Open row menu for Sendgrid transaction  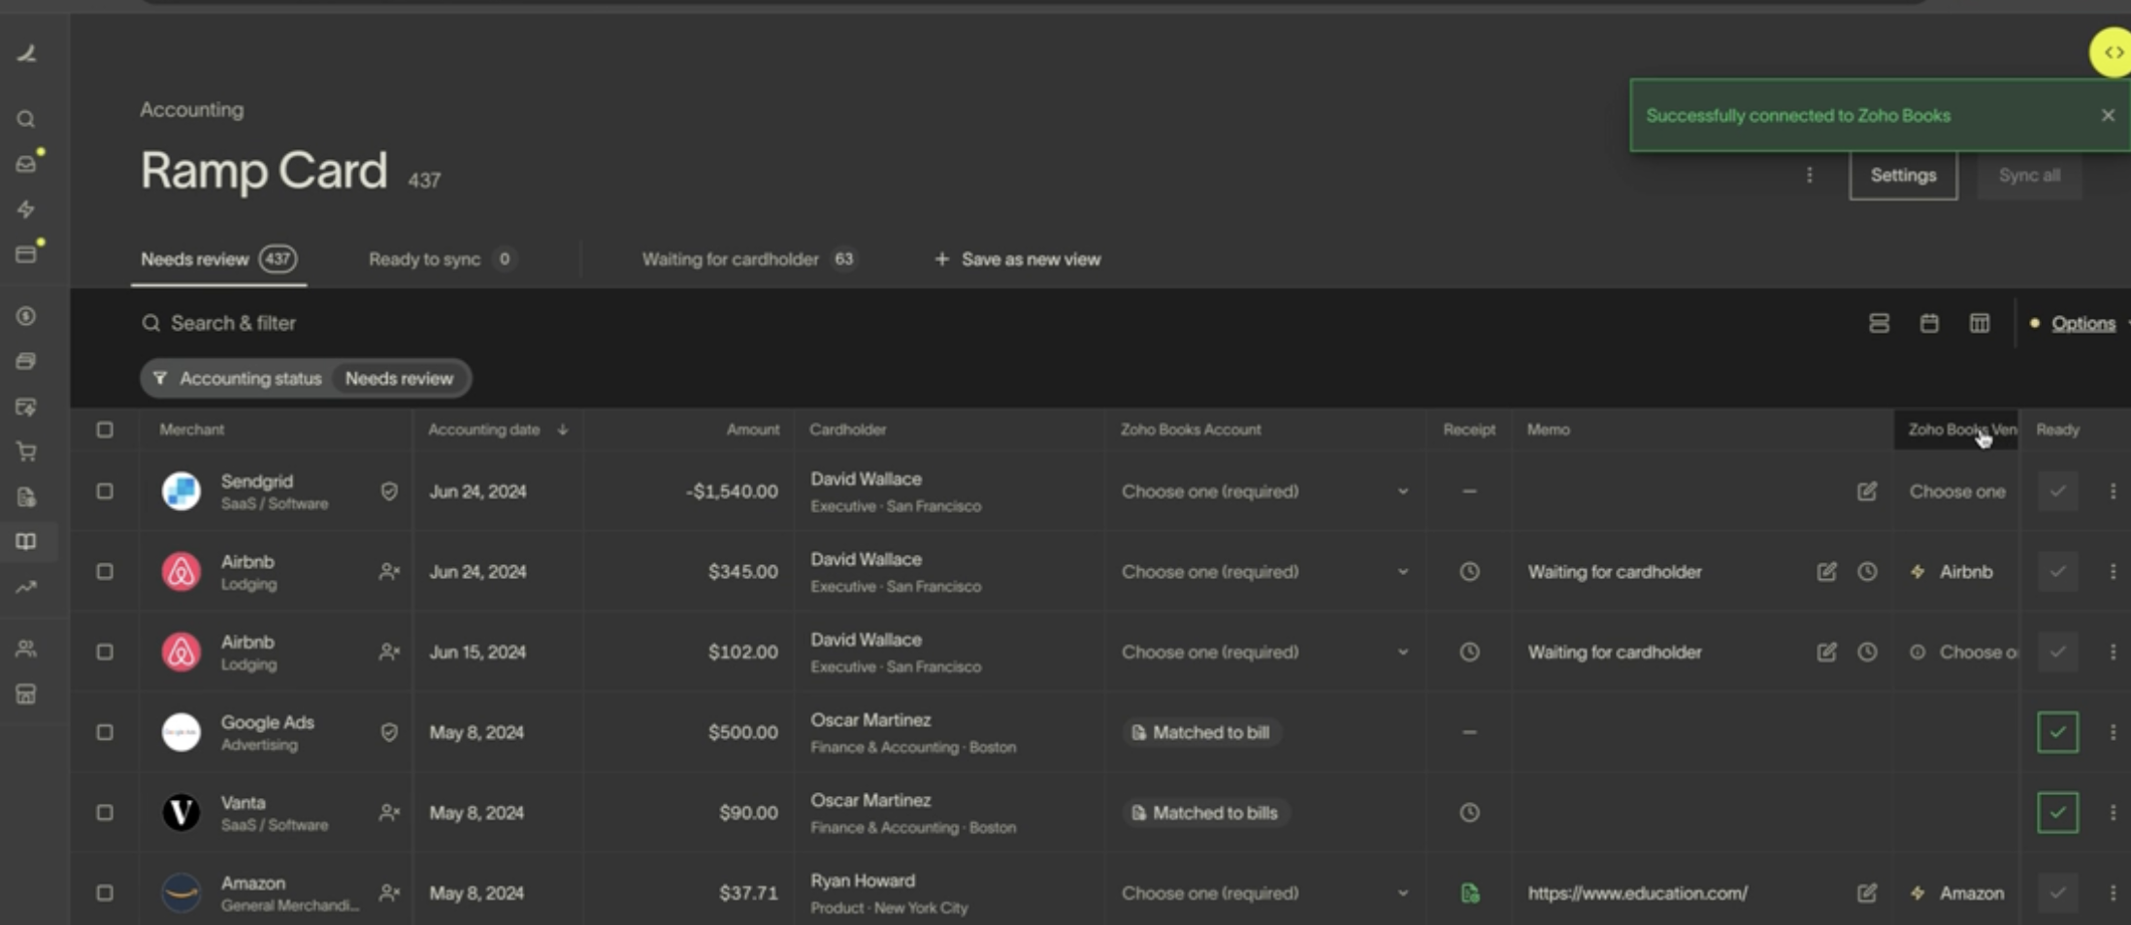coord(2113,492)
